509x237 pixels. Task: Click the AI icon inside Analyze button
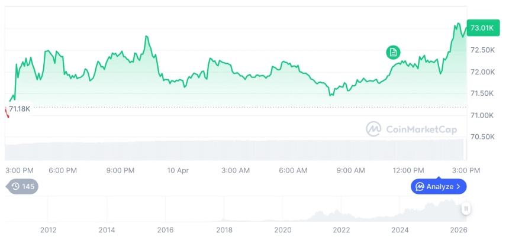[420, 187]
